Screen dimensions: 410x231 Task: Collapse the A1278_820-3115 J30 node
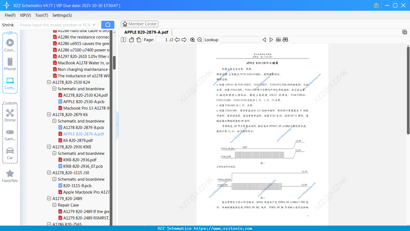tap(49, 173)
